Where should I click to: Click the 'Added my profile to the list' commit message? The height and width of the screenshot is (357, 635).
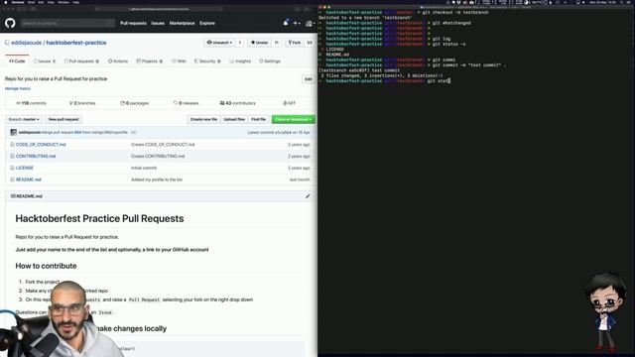click(157, 179)
